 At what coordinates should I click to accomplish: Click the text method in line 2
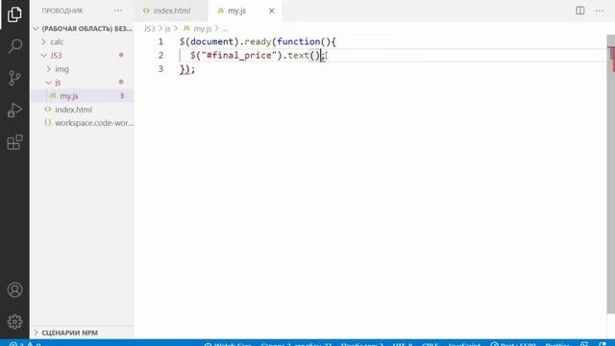299,56
